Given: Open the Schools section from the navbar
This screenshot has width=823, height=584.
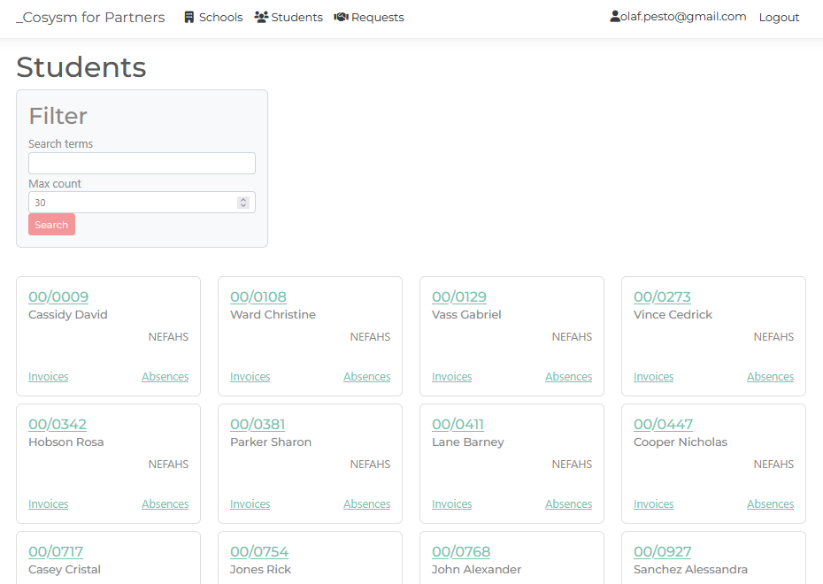Looking at the screenshot, I should (x=219, y=16).
